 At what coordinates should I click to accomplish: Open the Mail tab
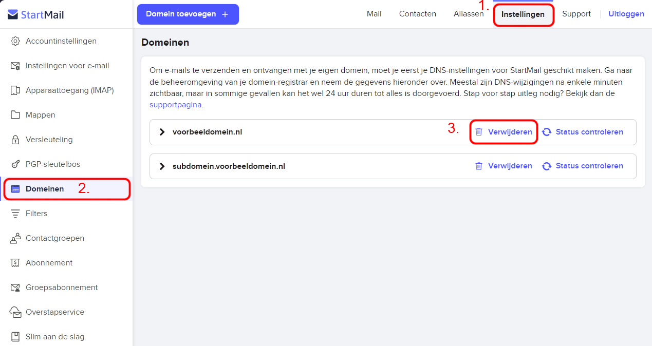point(374,14)
